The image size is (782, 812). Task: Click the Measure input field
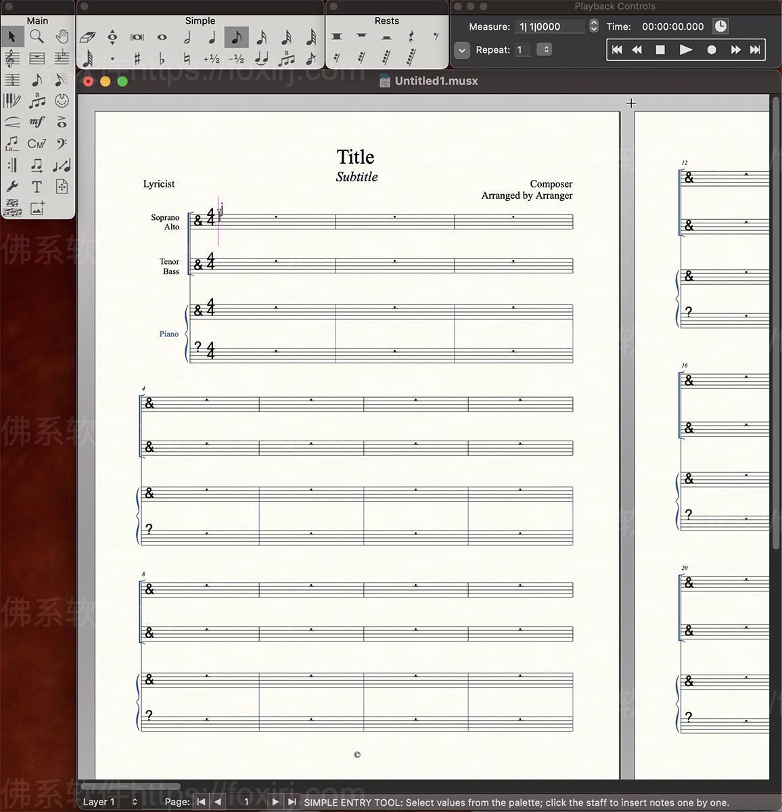tap(549, 26)
